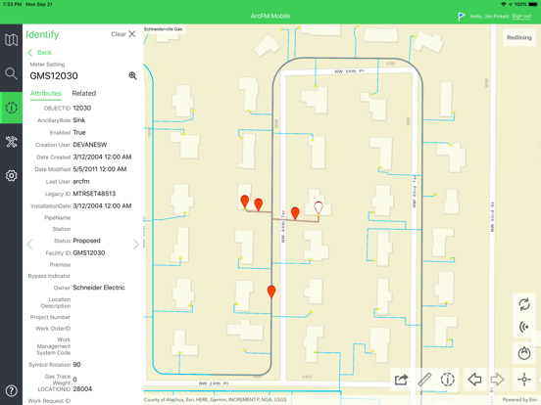The width and height of the screenshot is (541, 405).
Task: Tap the Creation User value DEVANESW
Action: (x=90, y=145)
